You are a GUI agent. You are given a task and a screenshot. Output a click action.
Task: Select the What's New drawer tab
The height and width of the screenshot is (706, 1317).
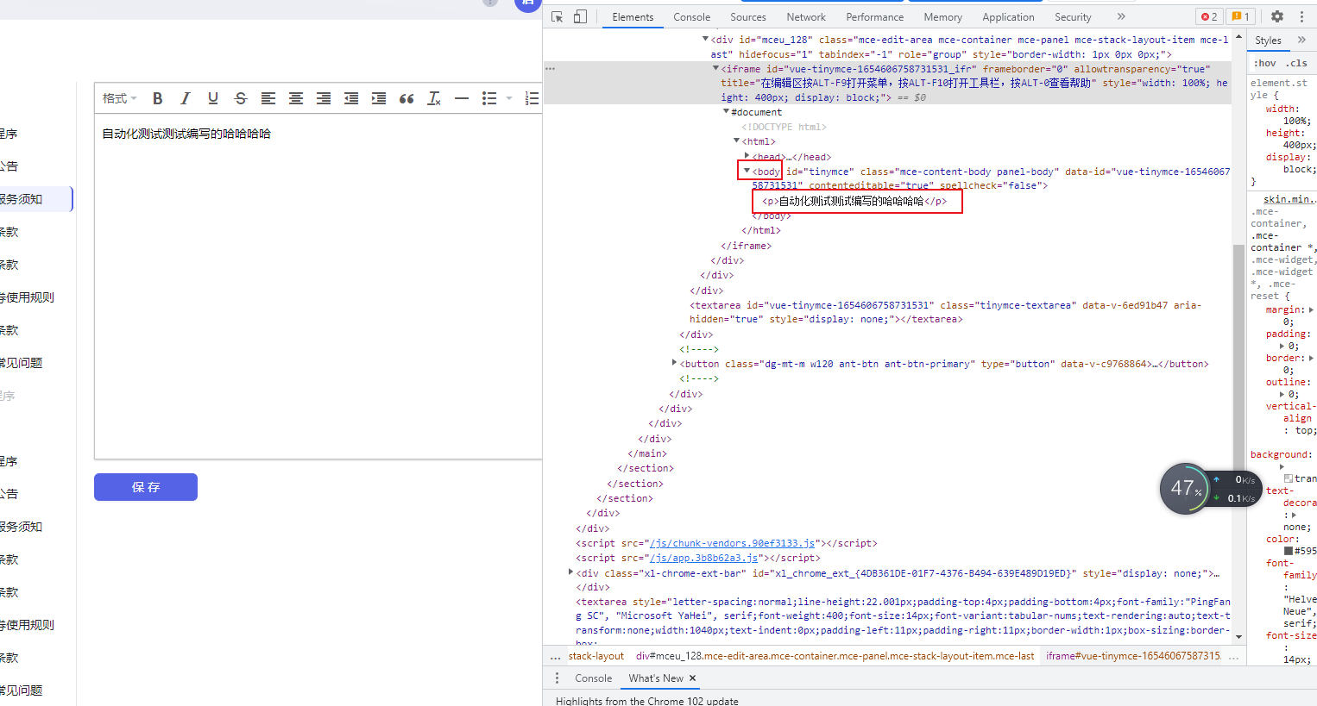tap(656, 678)
